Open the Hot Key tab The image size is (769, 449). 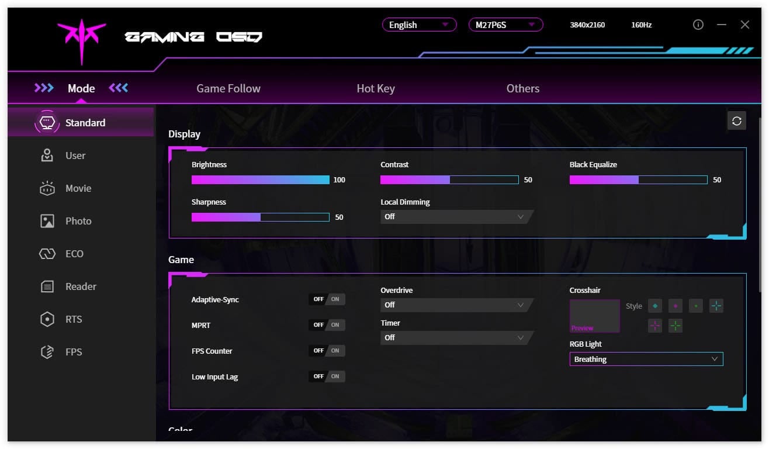[x=376, y=89]
